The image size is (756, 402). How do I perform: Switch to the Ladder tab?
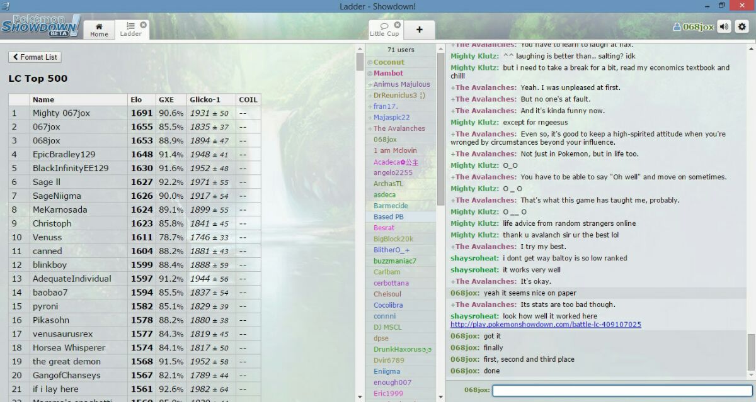pos(130,29)
